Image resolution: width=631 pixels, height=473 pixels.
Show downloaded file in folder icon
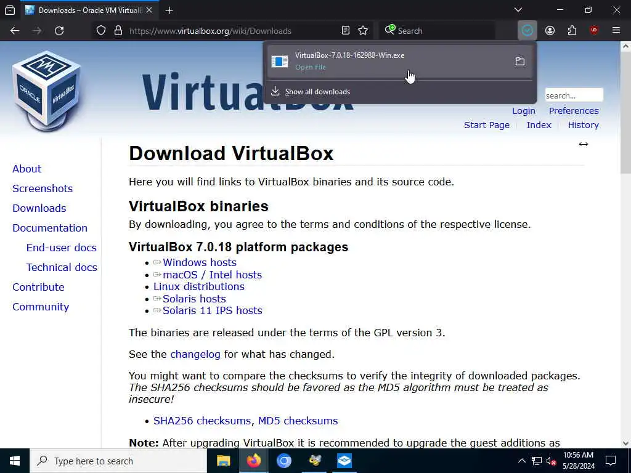click(520, 61)
